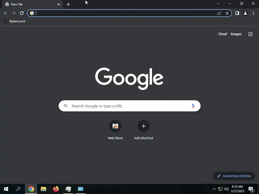
Task: Open a new tab with the plus icon
Action: tap(68, 4)
